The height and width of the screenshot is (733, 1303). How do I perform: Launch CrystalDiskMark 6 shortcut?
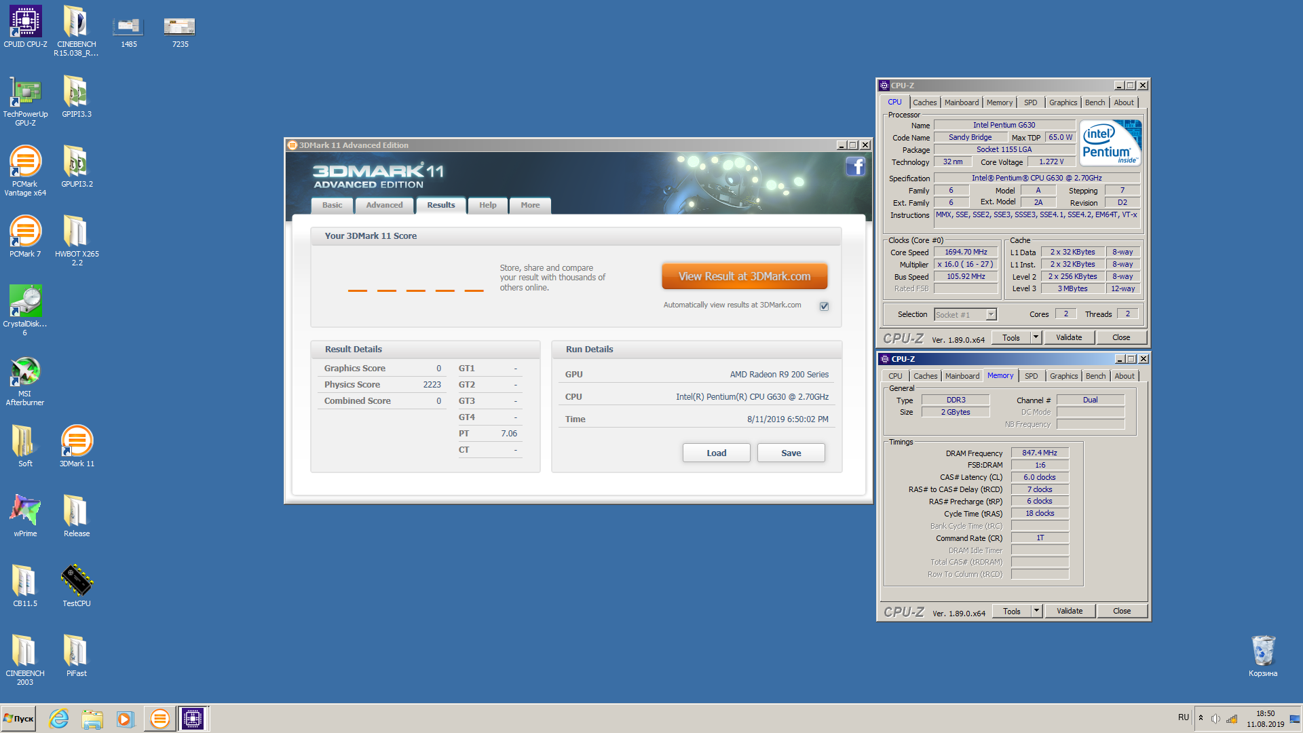(25, 310)
